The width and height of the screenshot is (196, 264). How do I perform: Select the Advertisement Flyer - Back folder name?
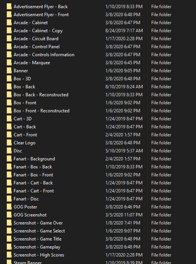pyautogui.click(x=40, y=6)
